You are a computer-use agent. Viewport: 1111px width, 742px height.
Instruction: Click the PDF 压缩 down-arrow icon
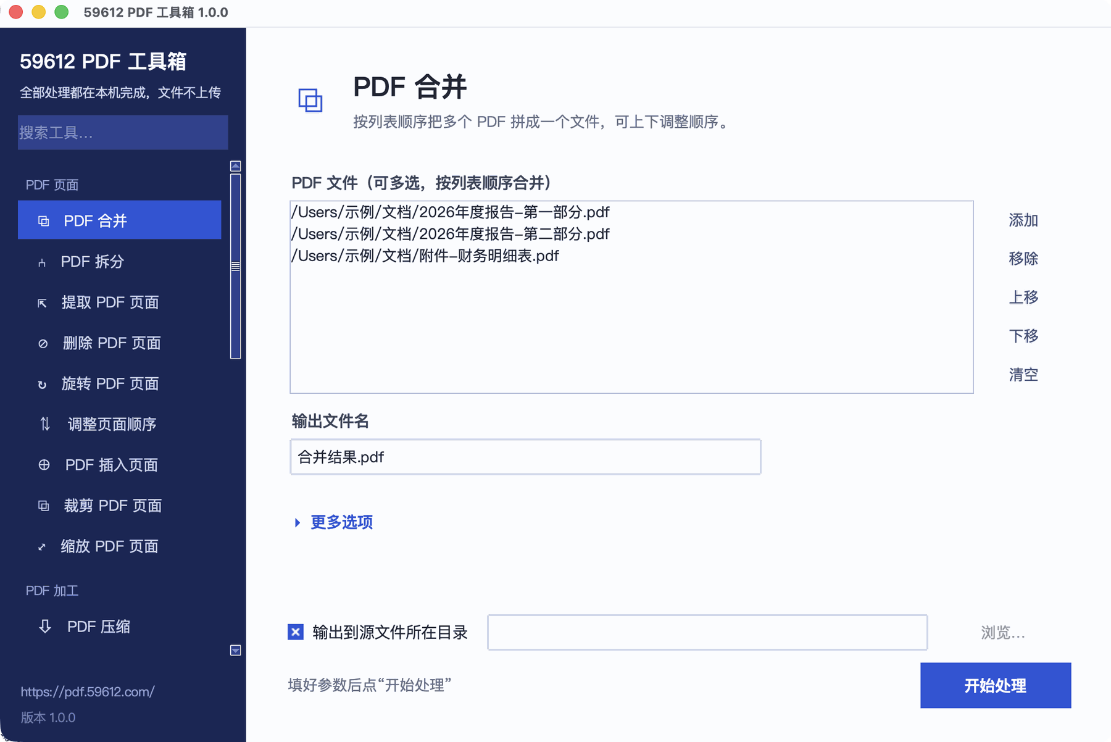[45, 626]
